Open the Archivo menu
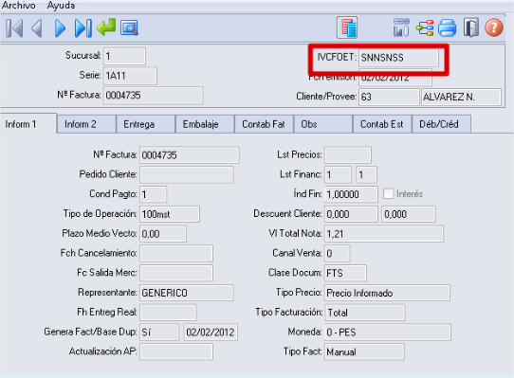514x378 pixels. [18, 6]
